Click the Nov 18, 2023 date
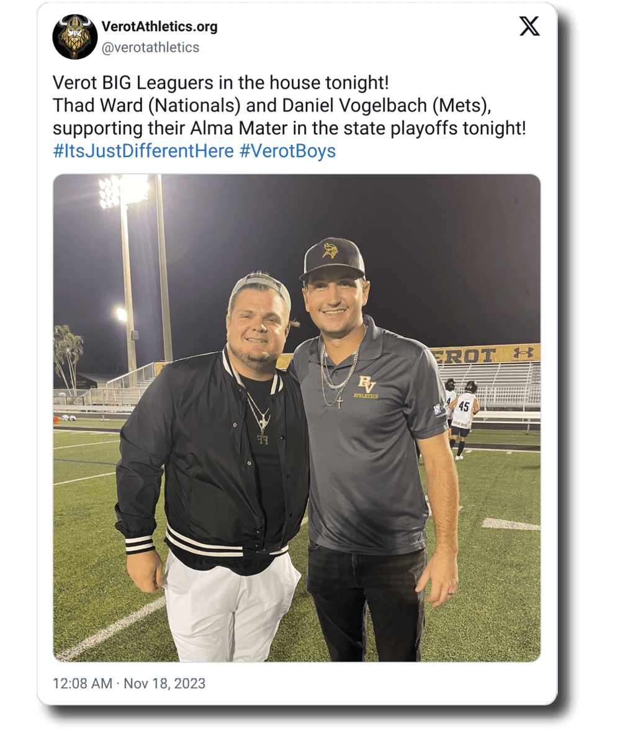 click(164, 684)
